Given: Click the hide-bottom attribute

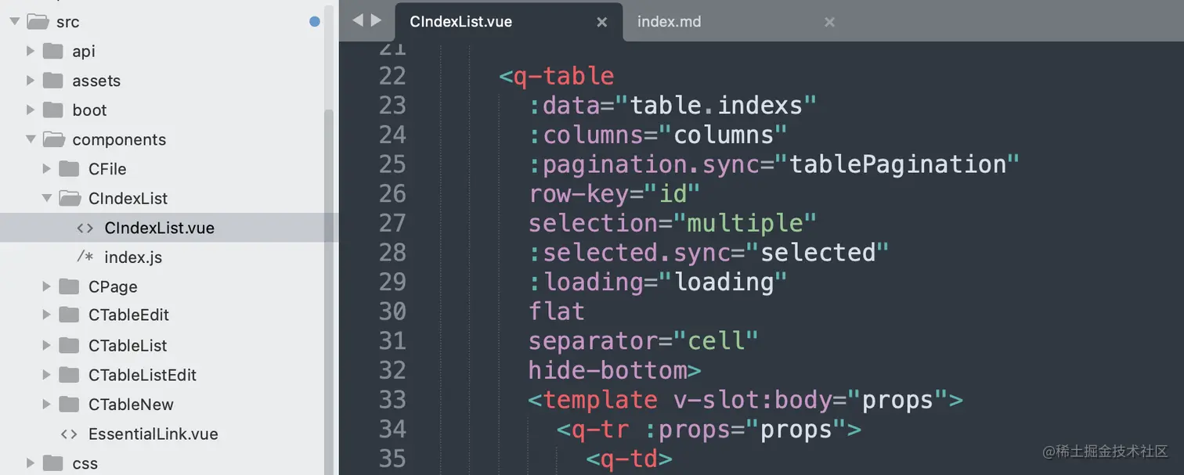Looking at the screenshot, I should pyautogui.click(x=608, y=370).
